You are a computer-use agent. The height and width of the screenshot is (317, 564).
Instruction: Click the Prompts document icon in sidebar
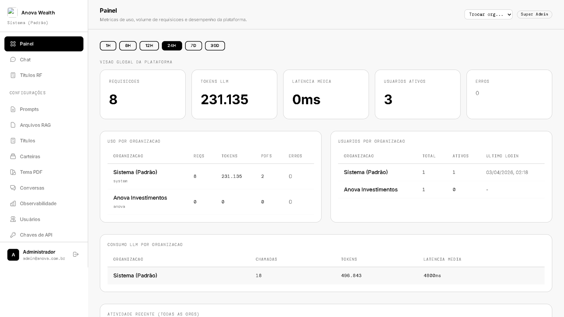click(x=13, y=109)
